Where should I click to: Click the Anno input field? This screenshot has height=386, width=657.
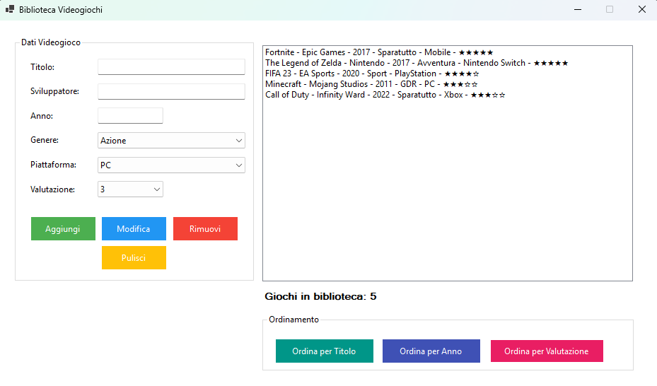click(130, 115)
